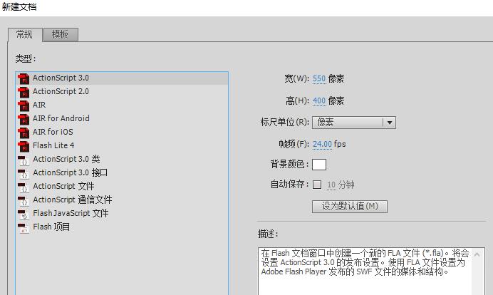Pick AIR for iOS type

pos(53,132)
